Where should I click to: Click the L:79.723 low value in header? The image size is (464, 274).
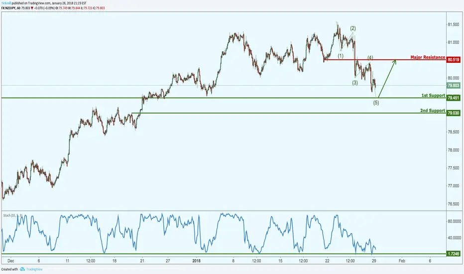(87, 8)
